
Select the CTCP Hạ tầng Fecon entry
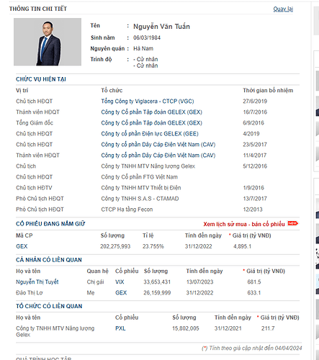point(127,210)
